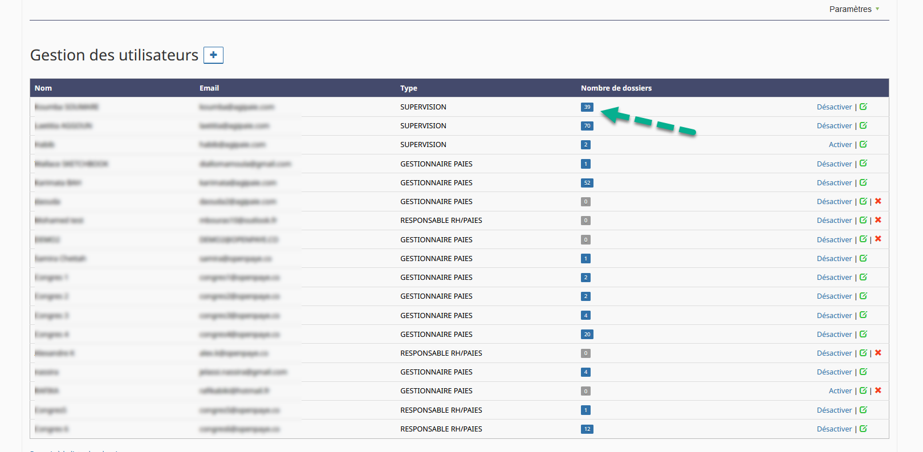Deactivate the user with 52 dossiers

pyautogui.click(x=834, y=183)
